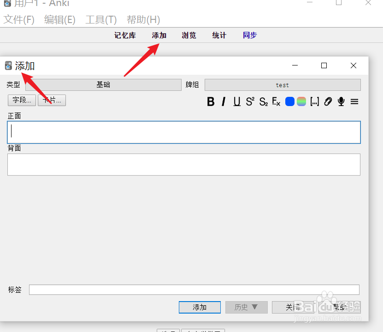This screenshot has height=332, width=383.
Task: Remove formatting with the Ex icon
Action: pos(276,101)
